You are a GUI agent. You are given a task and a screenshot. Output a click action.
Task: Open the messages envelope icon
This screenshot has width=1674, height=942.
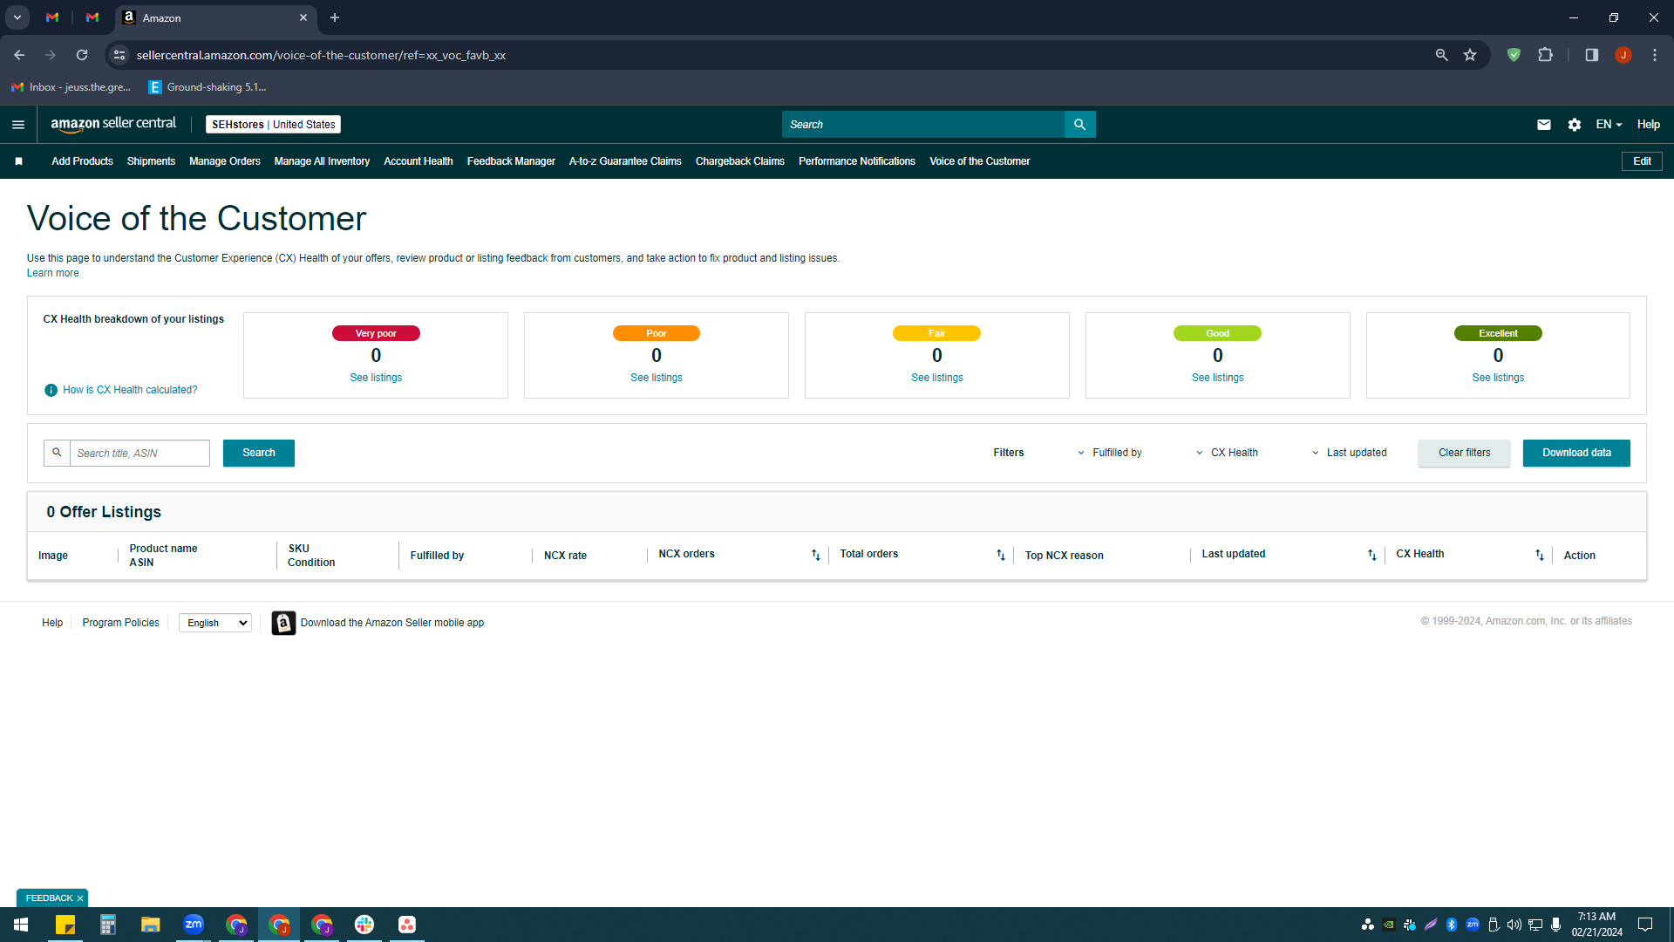(x=1543, y=125)
